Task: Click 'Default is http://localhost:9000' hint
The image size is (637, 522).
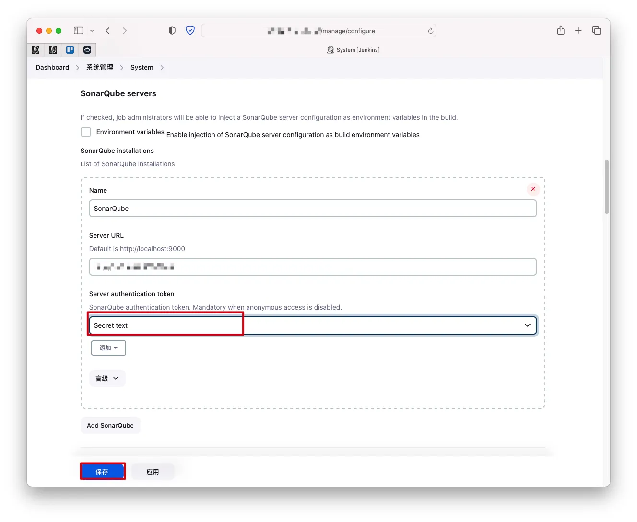Action: tap(137, 249)
